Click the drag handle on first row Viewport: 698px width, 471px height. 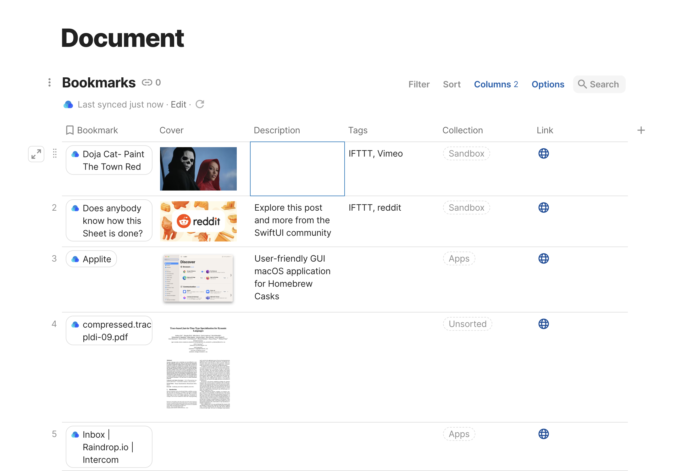pyautogui.click(x=55, y=153)
